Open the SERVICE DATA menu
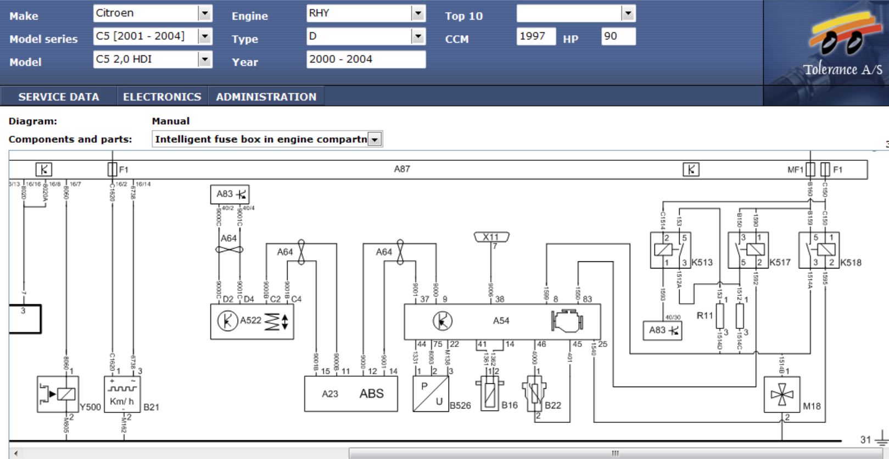The image size is (889, 459). click(x=59, y=97)
